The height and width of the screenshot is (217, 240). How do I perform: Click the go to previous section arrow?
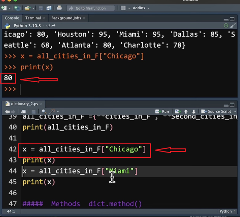tap(186, 111)
